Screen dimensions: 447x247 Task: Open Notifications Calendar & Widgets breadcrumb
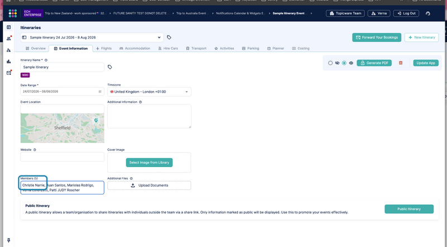(x=240, y=13)
